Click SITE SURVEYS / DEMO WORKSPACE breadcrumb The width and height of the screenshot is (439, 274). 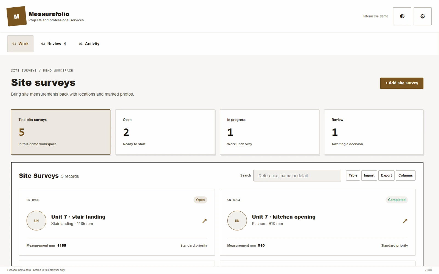pos(42,70)
